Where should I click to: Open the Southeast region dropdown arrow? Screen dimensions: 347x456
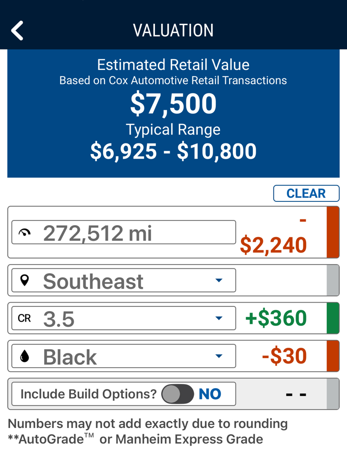point(219,280)
